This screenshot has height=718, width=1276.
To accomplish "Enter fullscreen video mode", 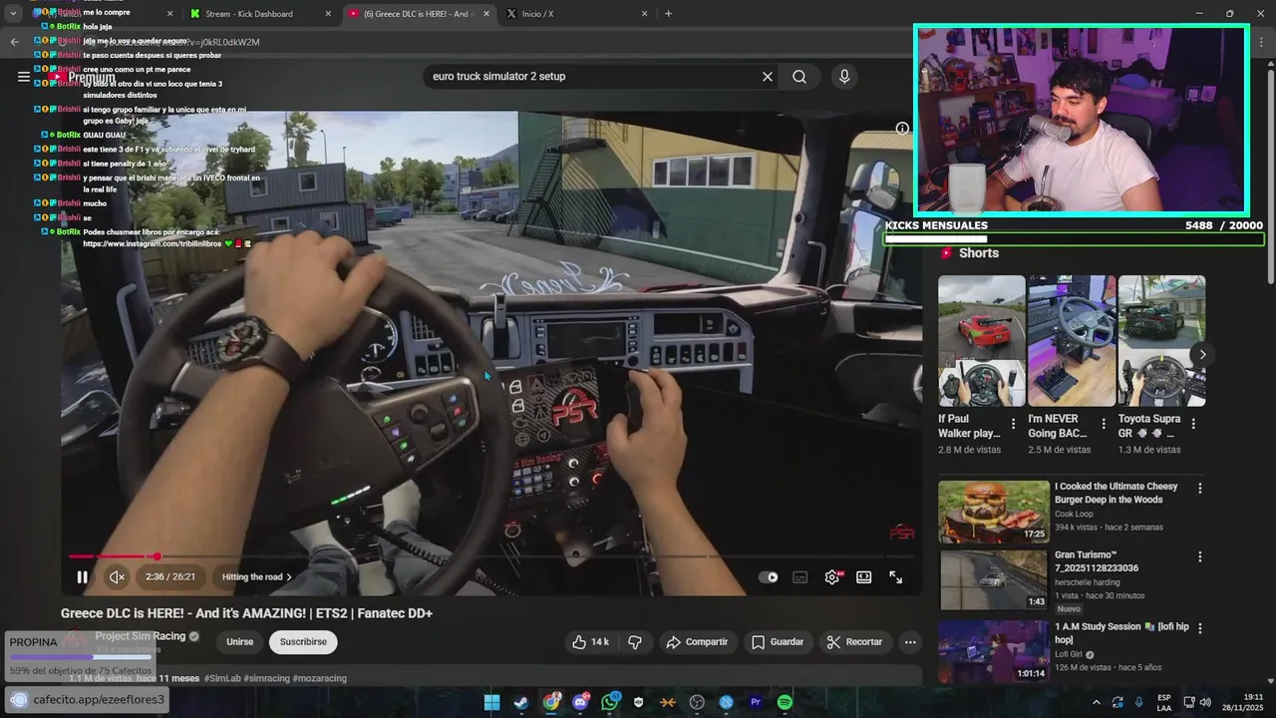I will pos(896,576).
